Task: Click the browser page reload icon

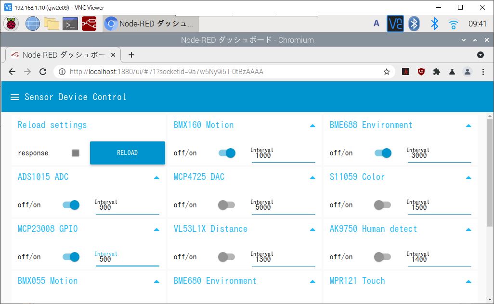Action: pyautogui.click(x=43, y=72)
